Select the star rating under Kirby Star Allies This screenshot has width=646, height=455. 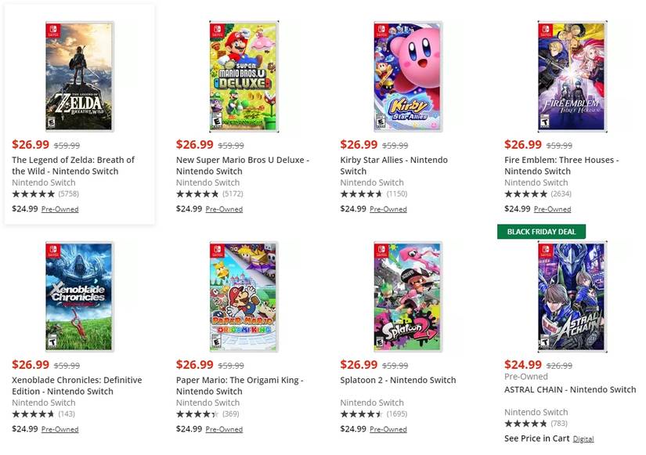pos(361,192)
